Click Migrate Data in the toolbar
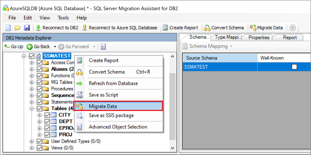The height and width of the screenshot is (155, 311). coord(267,28)
